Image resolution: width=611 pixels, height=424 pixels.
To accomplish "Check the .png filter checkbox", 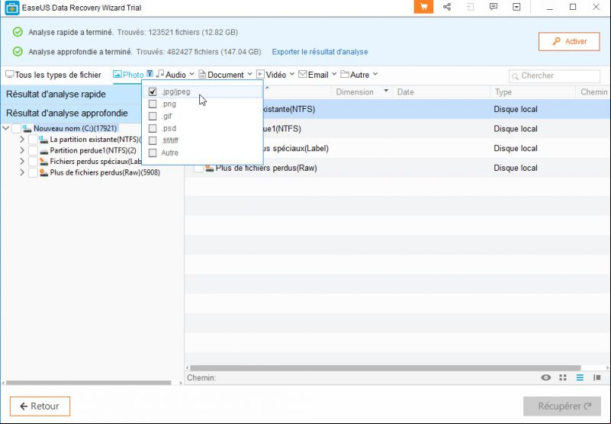I will click(x=153, y=104).
